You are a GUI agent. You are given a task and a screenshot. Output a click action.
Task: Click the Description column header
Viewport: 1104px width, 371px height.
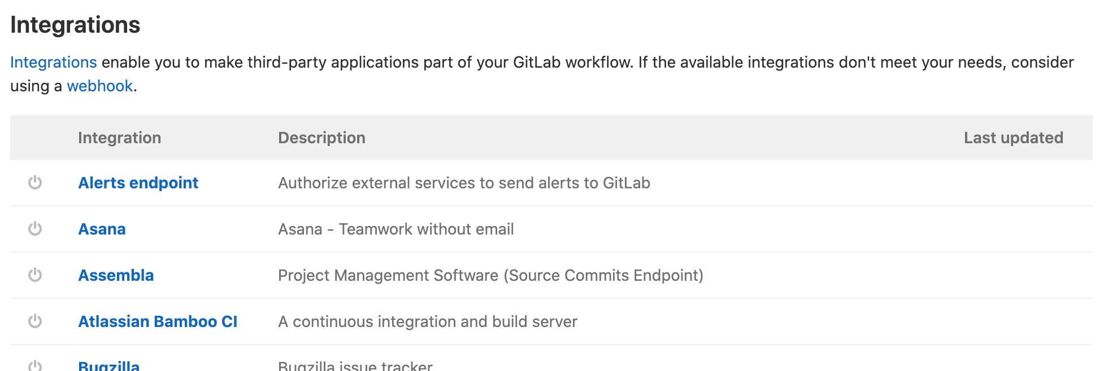click(321, 138)
